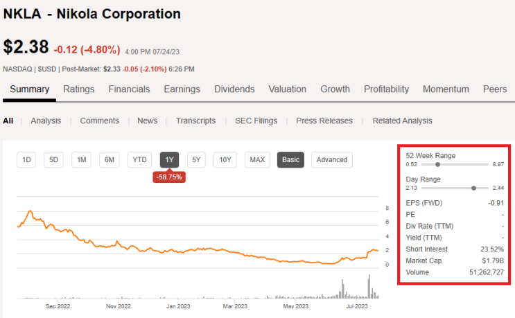This screenshot has width=515, height=318.
Task: Filter to News items
Action: (147, 121)
